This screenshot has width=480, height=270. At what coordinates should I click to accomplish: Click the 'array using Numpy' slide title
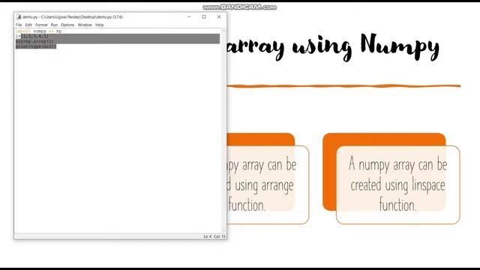click(x=333, y=46)
